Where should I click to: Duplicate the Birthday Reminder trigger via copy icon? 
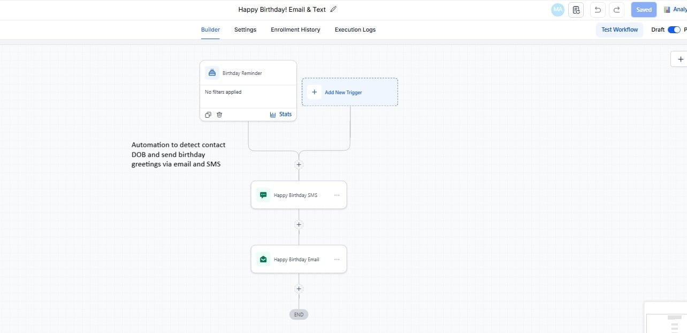pos(208,114)
